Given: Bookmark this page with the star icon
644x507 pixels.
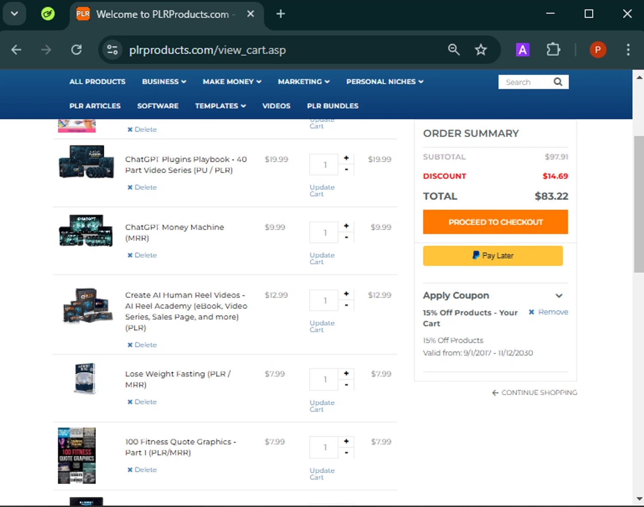Looking at the screenshot, I should (481, 50).
